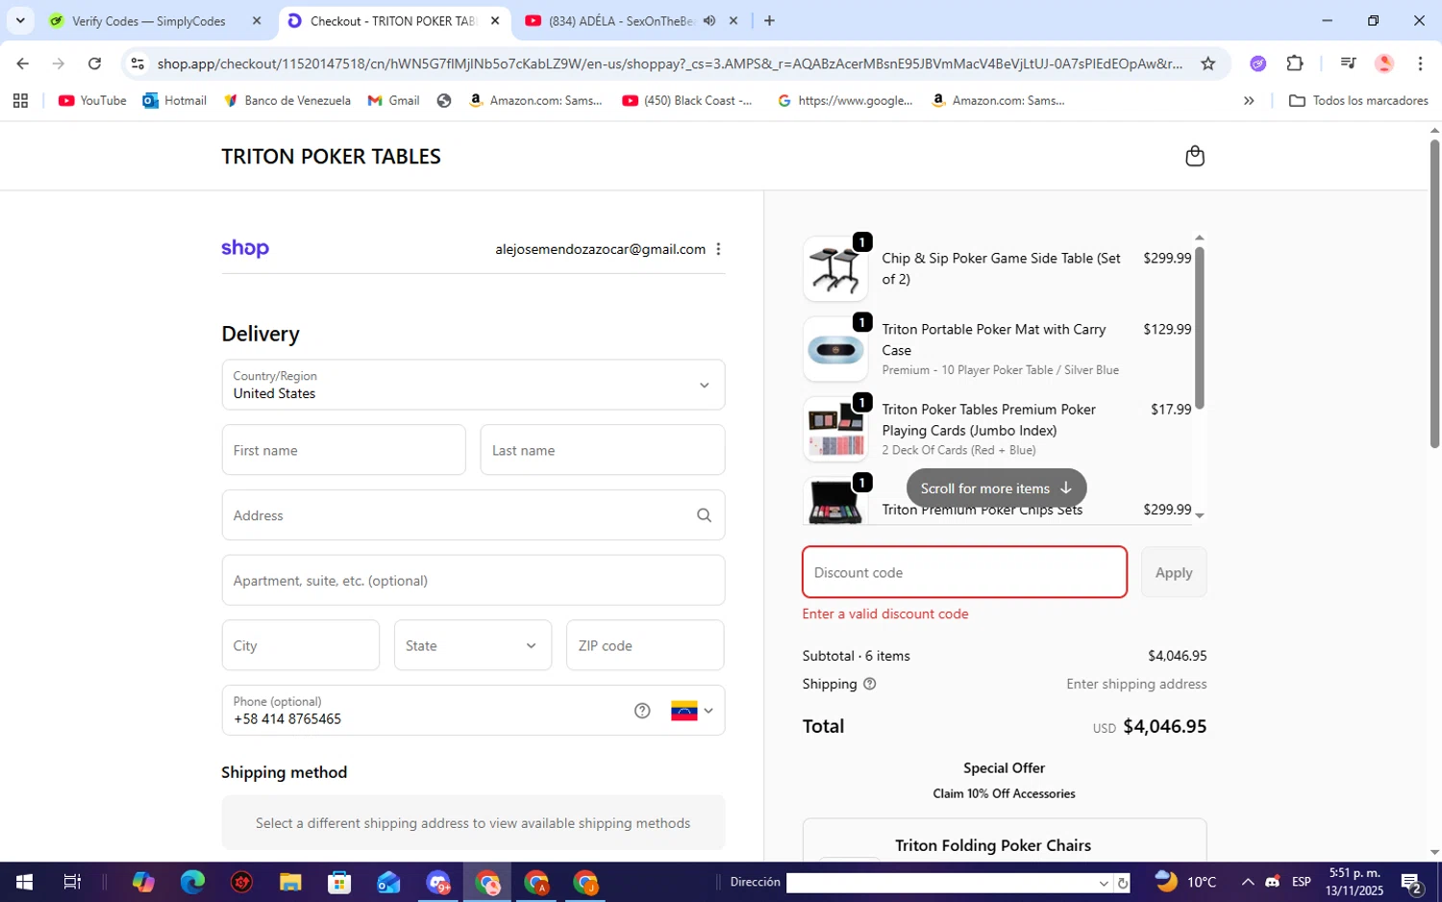Open the tab search dropdown arrow
The height and width of the screenshot is (902, 1442).
[20, 20]
